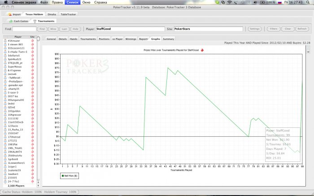Click the Wi-Fi icon in the menu bar
Screen dimensions: 314x196
230,2
